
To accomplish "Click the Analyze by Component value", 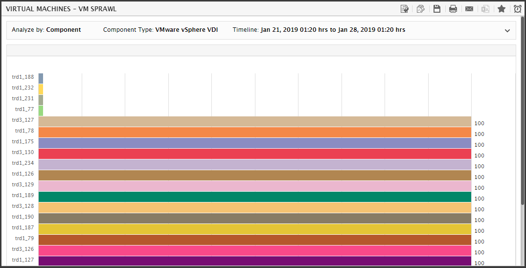I will (64, 30).
